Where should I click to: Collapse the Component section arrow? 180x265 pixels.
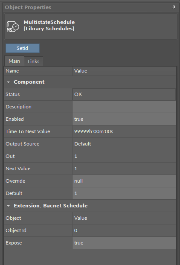pos(8,82)
